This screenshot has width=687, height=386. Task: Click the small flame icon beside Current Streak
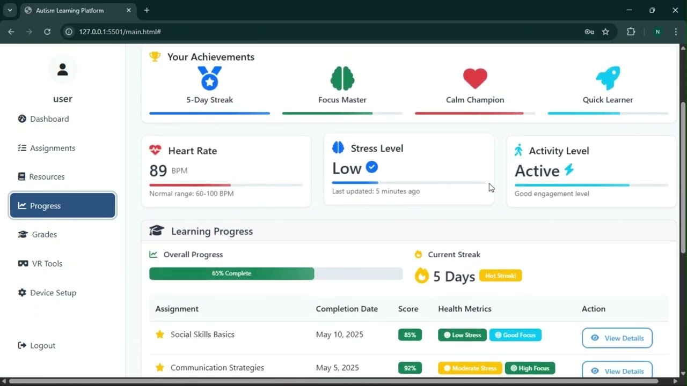pos(419,254)
